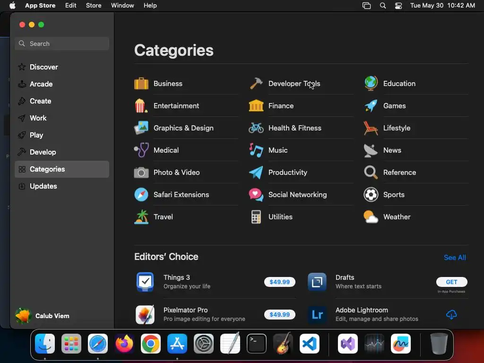
Task: Open the Business category briefcase icon
Action: point(141,83)
